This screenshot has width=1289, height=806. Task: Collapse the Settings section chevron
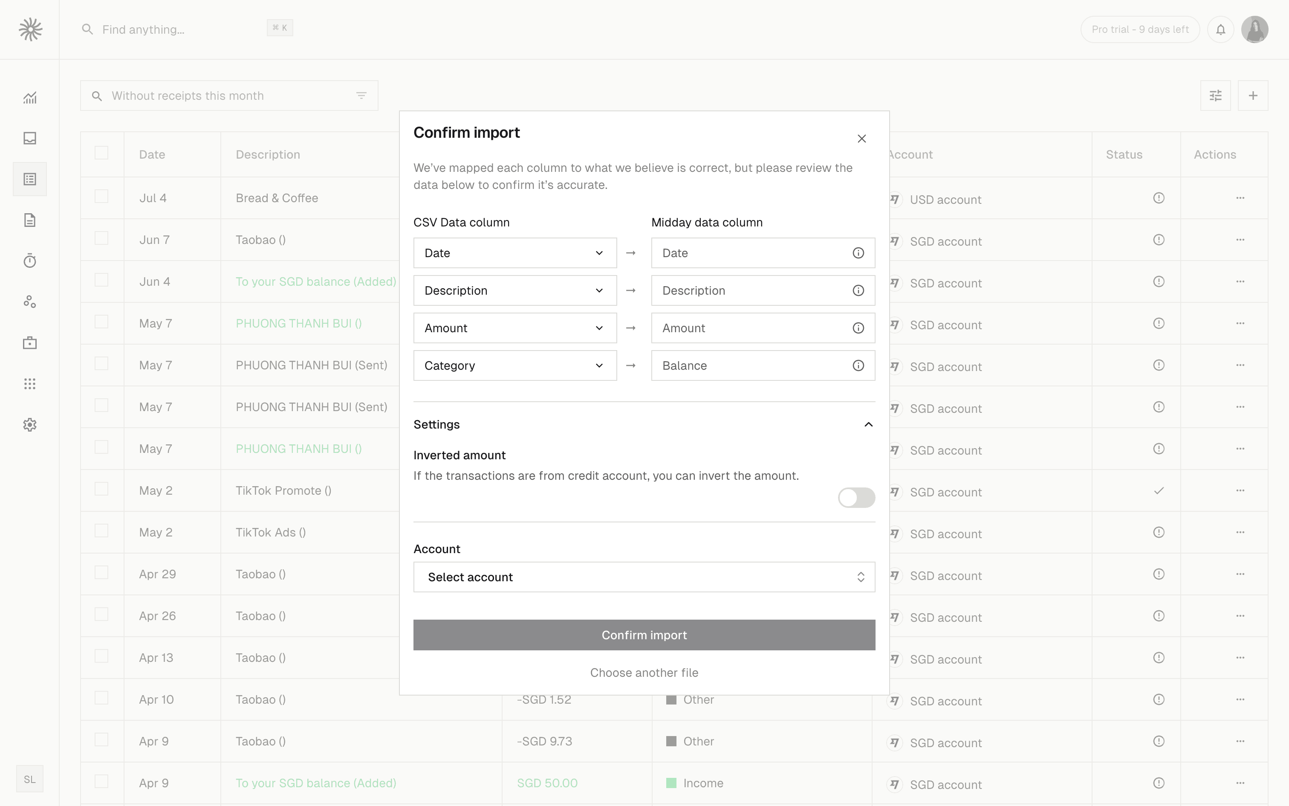[868, 424]
